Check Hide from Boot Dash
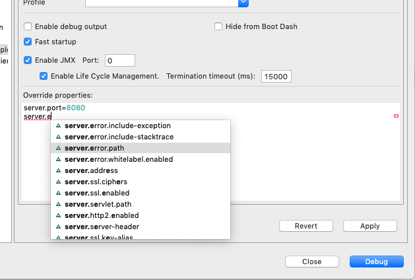This screenshot has height=280, width=415. (x=218, y=26)
